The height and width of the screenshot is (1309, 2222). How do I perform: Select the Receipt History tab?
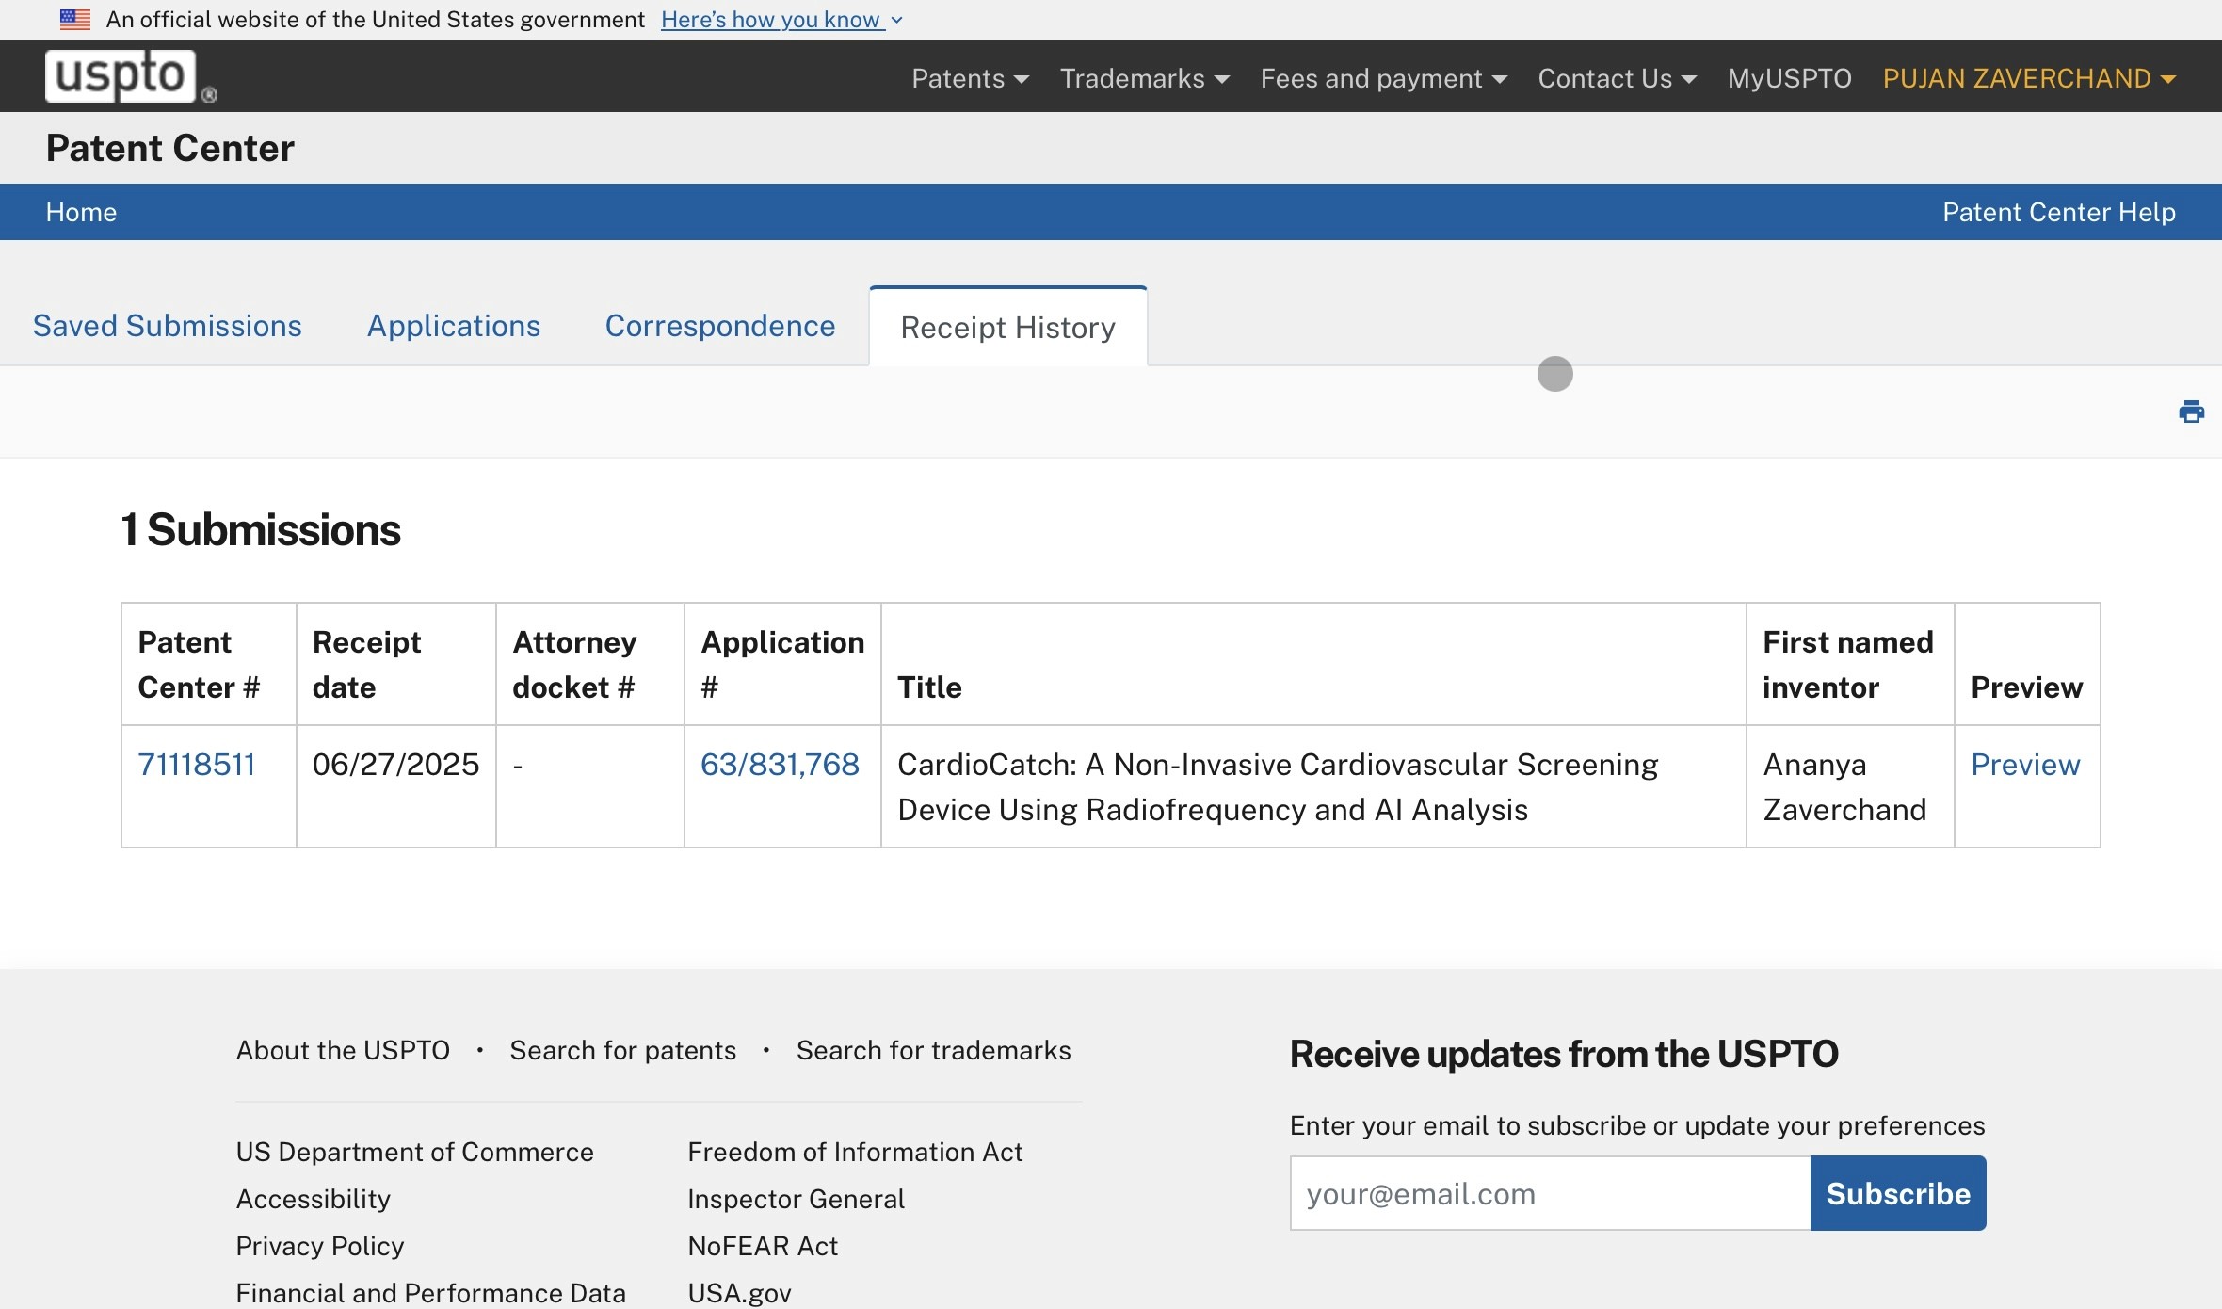[1007, 328]
